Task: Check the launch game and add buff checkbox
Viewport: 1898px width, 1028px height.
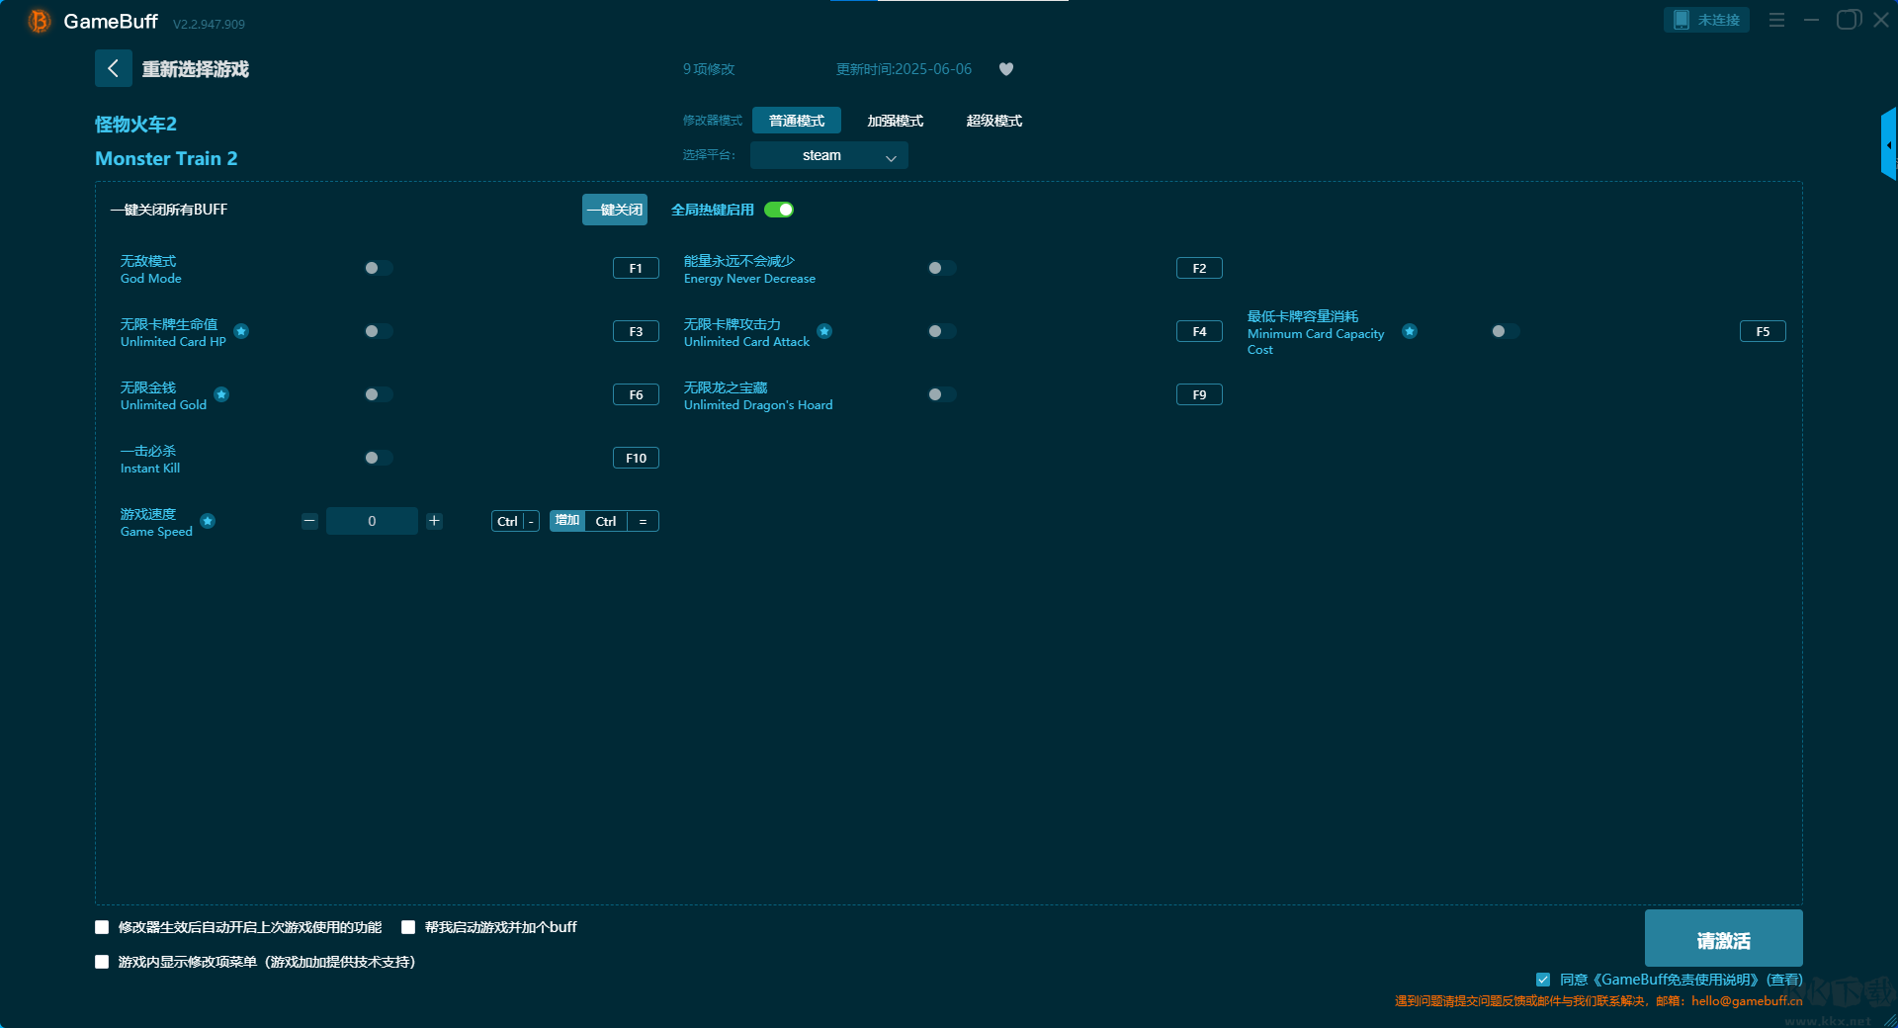Action: 408,927
